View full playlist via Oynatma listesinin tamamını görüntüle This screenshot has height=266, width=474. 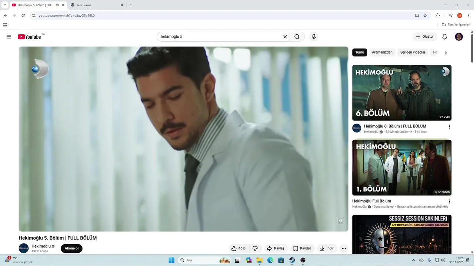click(423, 207)
